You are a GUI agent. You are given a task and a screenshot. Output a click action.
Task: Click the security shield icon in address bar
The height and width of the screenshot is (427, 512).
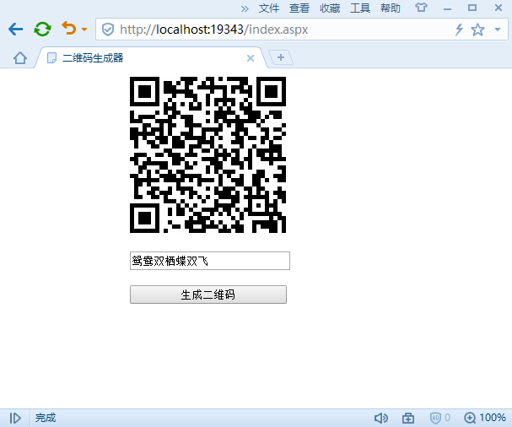[108, 30]
